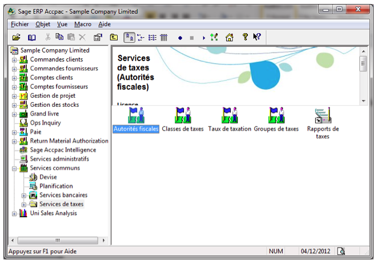Expand the Commandes fournisseurs tree node
The height and width of the screenshot is (264, 377).
pos(14,69)
